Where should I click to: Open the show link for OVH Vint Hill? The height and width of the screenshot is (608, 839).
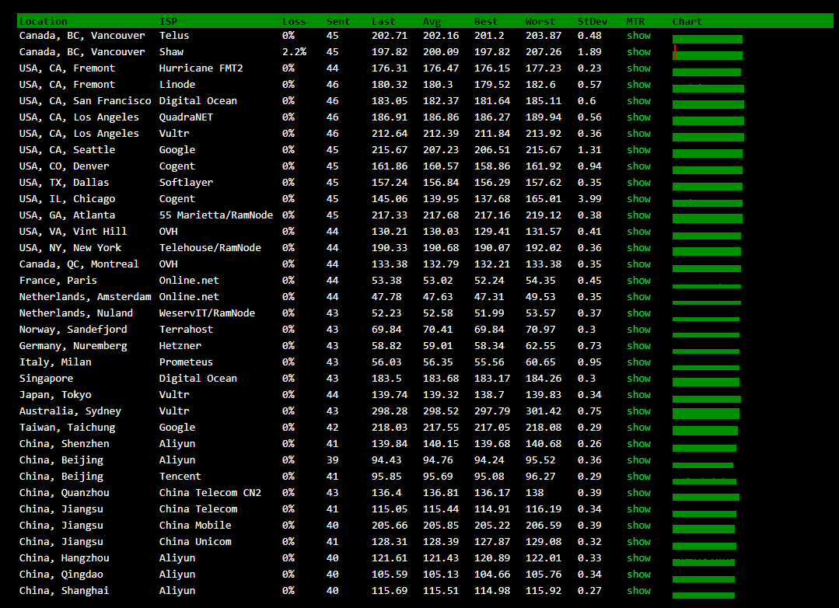638,232
